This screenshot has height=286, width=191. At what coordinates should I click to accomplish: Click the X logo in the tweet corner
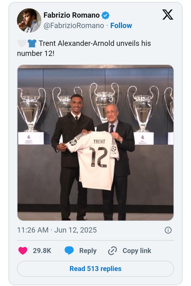168,15
